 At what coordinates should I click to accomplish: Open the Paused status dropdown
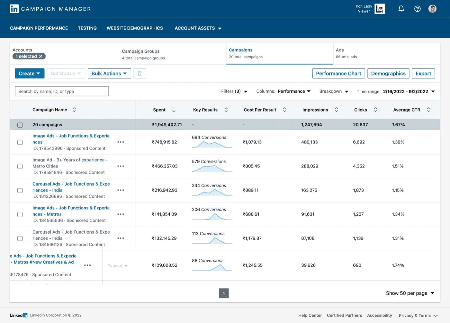click(118, 266)
